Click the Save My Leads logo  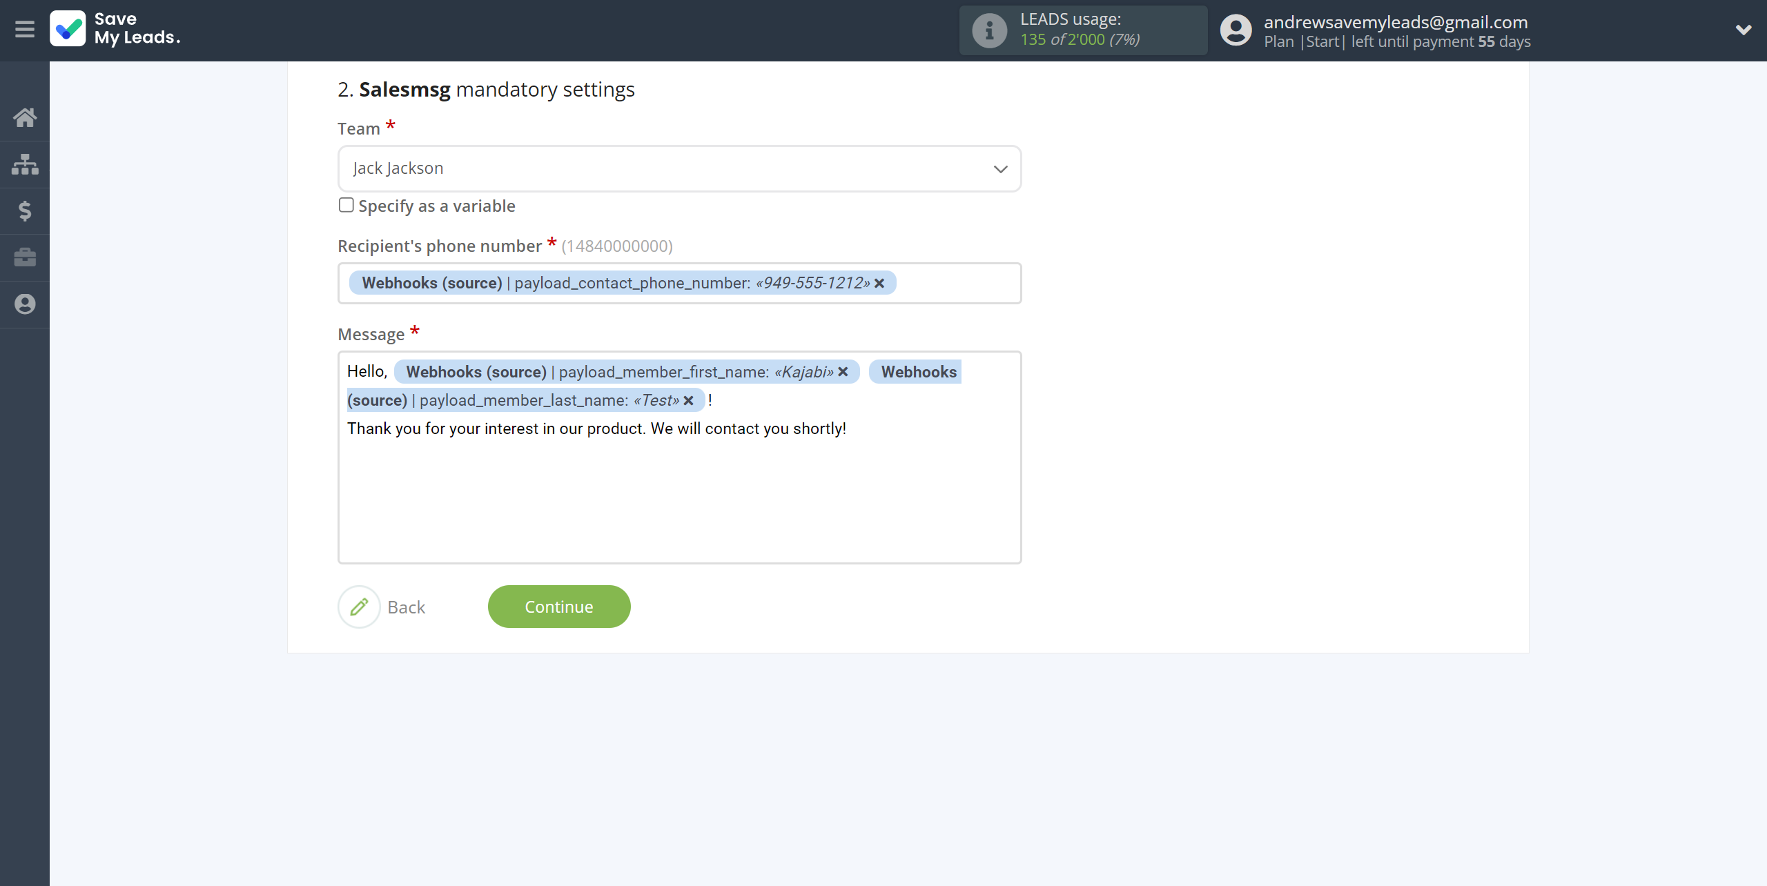pyautogui.click(x=115, y=29)
